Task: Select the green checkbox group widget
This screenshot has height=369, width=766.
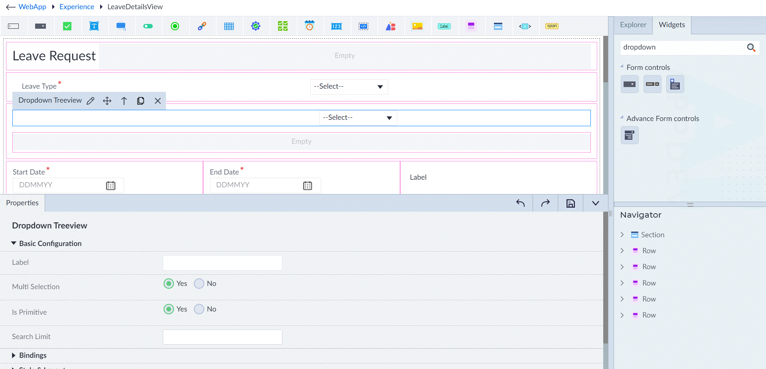Action: pyautogui.click(x=283, y=26)
